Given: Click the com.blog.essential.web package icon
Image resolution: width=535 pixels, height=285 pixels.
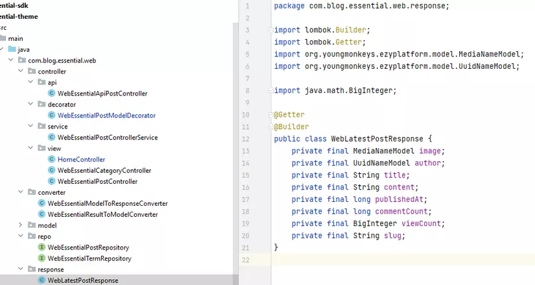Looking at the screenshot, I should click(22, 60).
